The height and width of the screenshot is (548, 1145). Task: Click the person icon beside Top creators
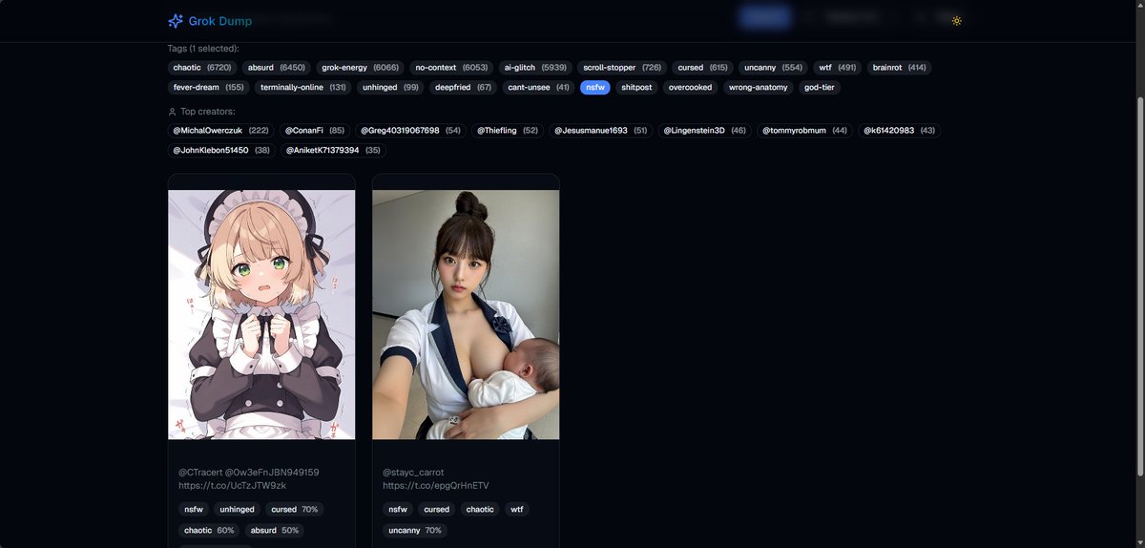172,112
